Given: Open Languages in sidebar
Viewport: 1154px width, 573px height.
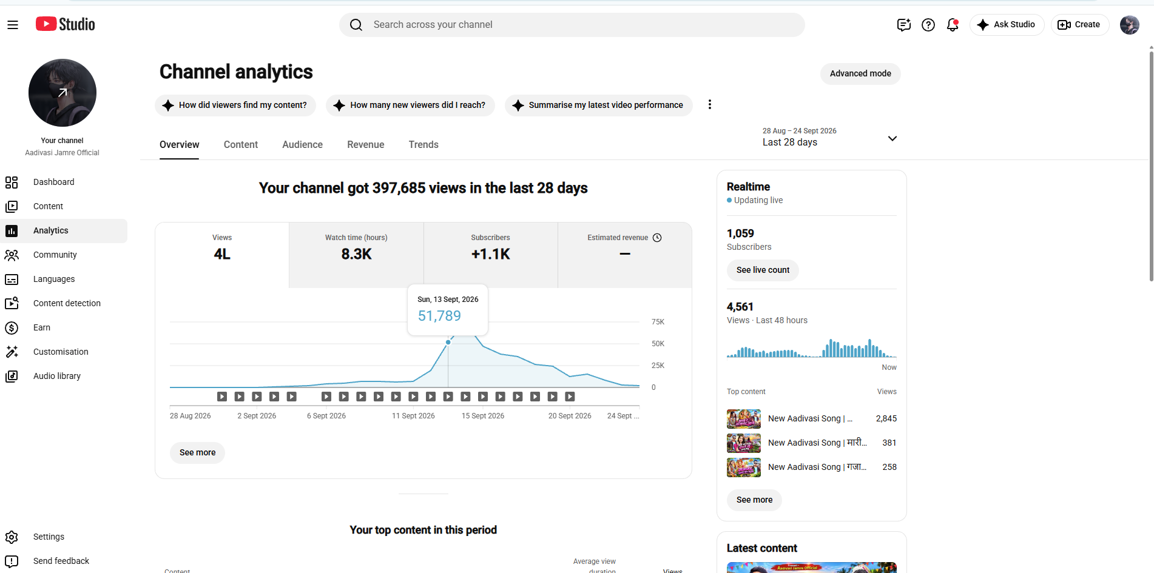Looking at the screenshot, I should [x=64, y=279].
